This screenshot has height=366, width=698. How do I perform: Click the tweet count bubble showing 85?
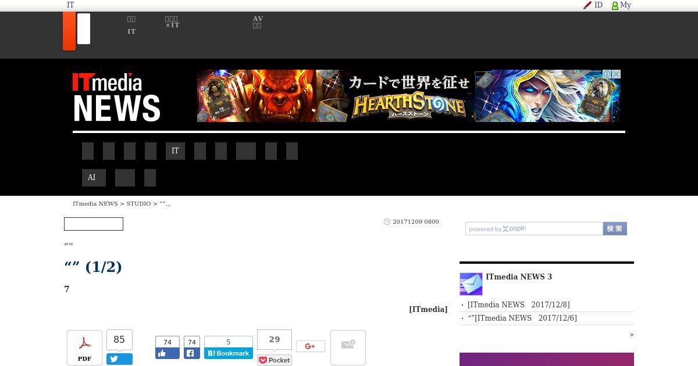(119, 340)
